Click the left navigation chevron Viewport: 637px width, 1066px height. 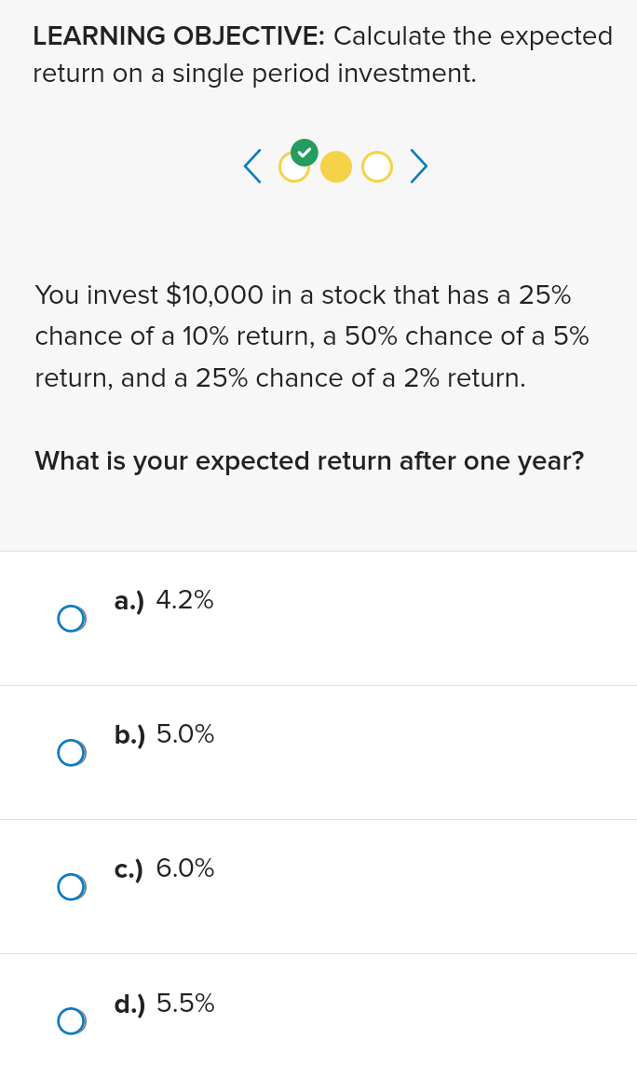251,166
